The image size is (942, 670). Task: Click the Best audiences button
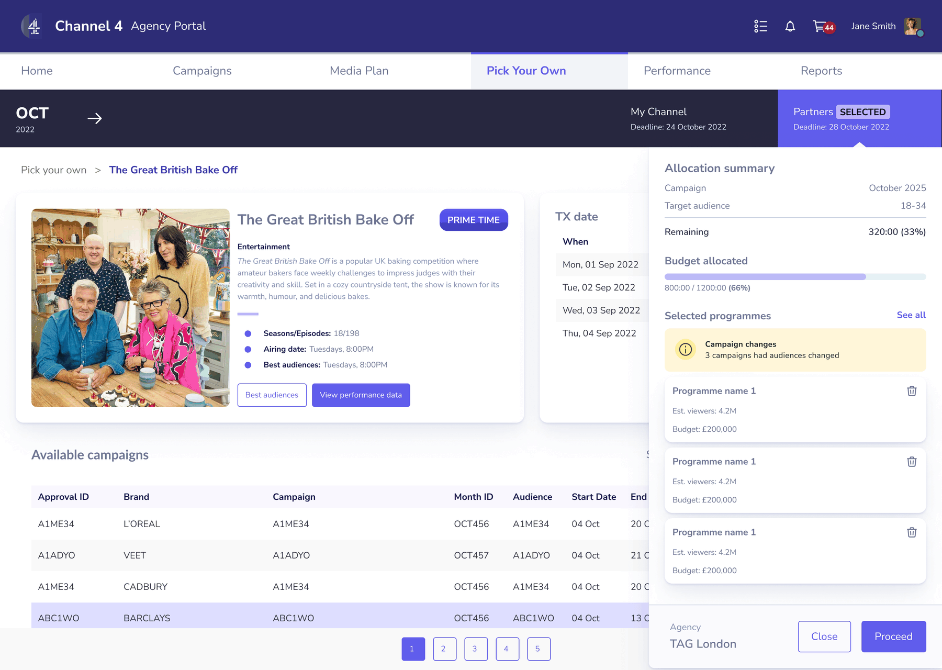[272, 395]
